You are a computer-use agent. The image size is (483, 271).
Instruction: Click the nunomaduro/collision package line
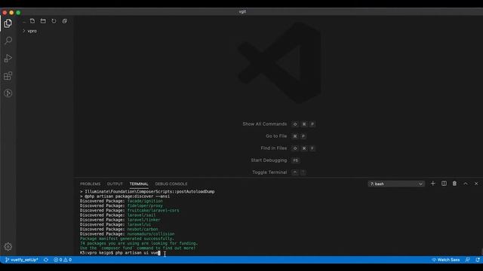(127, 234)
